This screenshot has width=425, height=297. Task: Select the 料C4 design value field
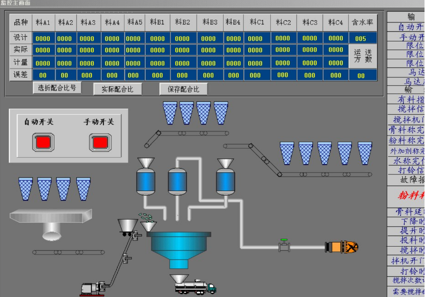coord(336,38)
